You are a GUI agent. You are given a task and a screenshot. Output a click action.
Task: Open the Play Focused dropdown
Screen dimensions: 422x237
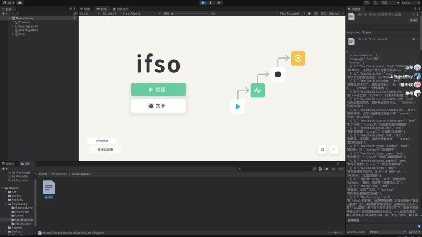292,13
